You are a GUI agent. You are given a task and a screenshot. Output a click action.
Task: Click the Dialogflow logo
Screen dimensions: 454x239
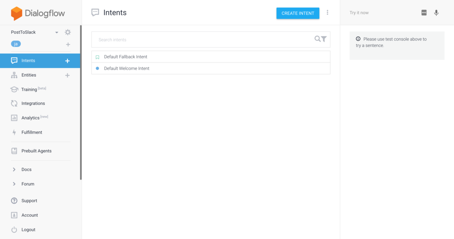38,13
